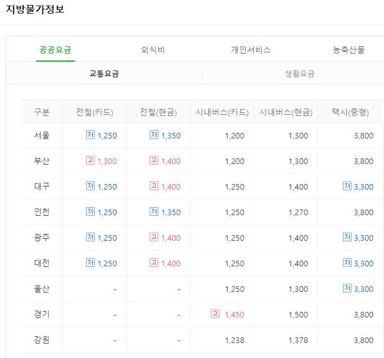Click 3,800 taxi fare in 서울 row
The height and width of the screenshot is (358, 384).
coord(363,136)
